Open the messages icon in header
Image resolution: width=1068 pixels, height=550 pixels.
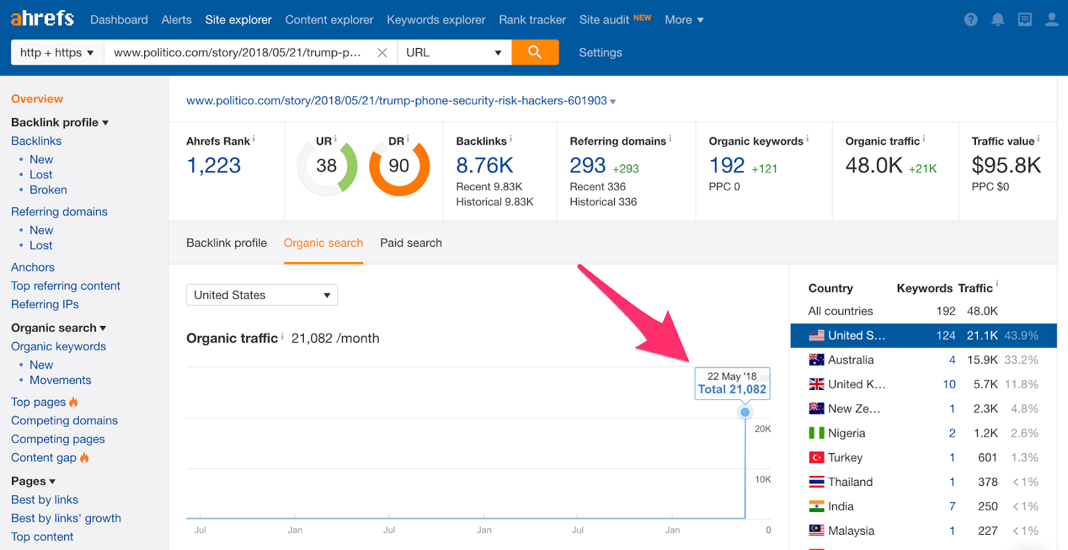click(1025, 20)
